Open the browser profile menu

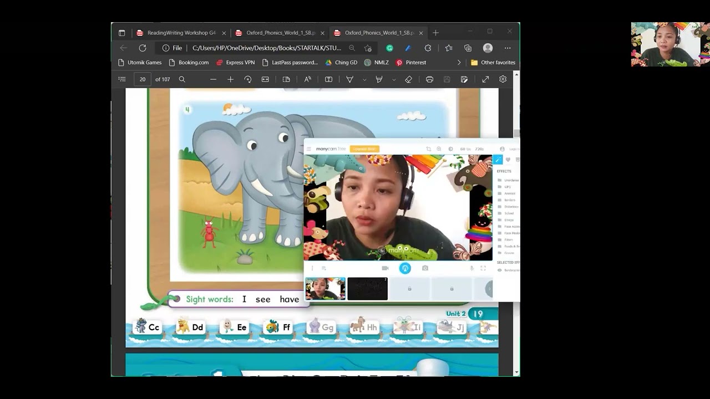[488, 48]
